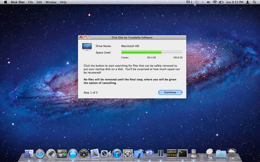Click the battery status icon

(221, 2)
